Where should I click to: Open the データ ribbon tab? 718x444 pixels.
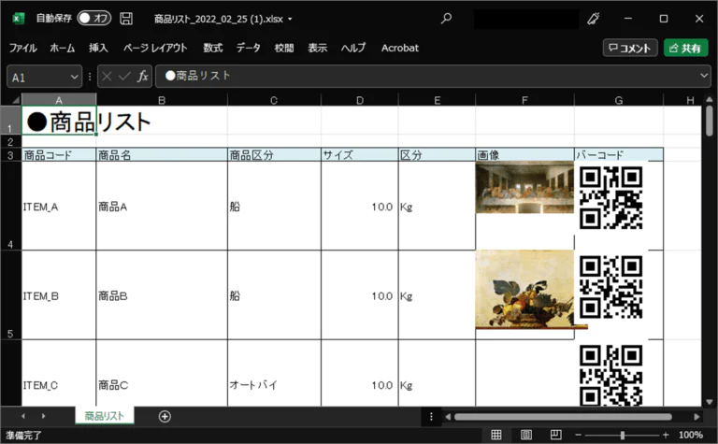click(x=248, y=48)
